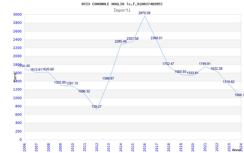The height and width of the screenshot is (153, 244).
Task: Select the 1704.45 data label
Action: [24, 66]
